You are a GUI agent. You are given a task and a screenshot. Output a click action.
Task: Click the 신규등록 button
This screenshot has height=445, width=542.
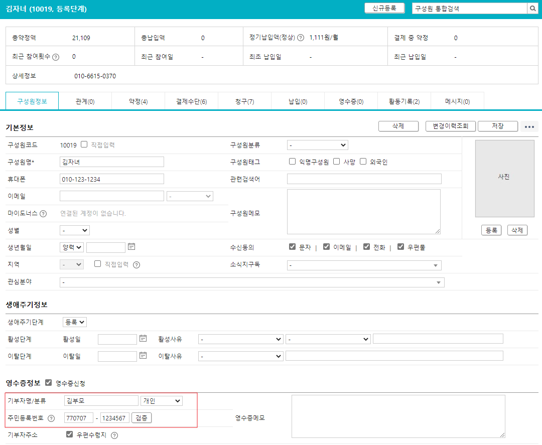point(384,9)
